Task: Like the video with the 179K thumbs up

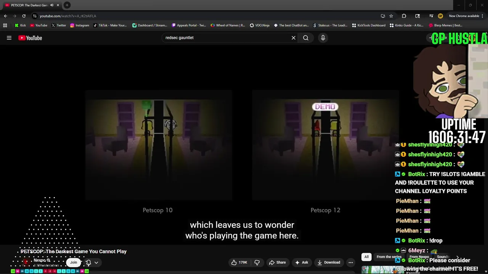Action: coord(239,262)
